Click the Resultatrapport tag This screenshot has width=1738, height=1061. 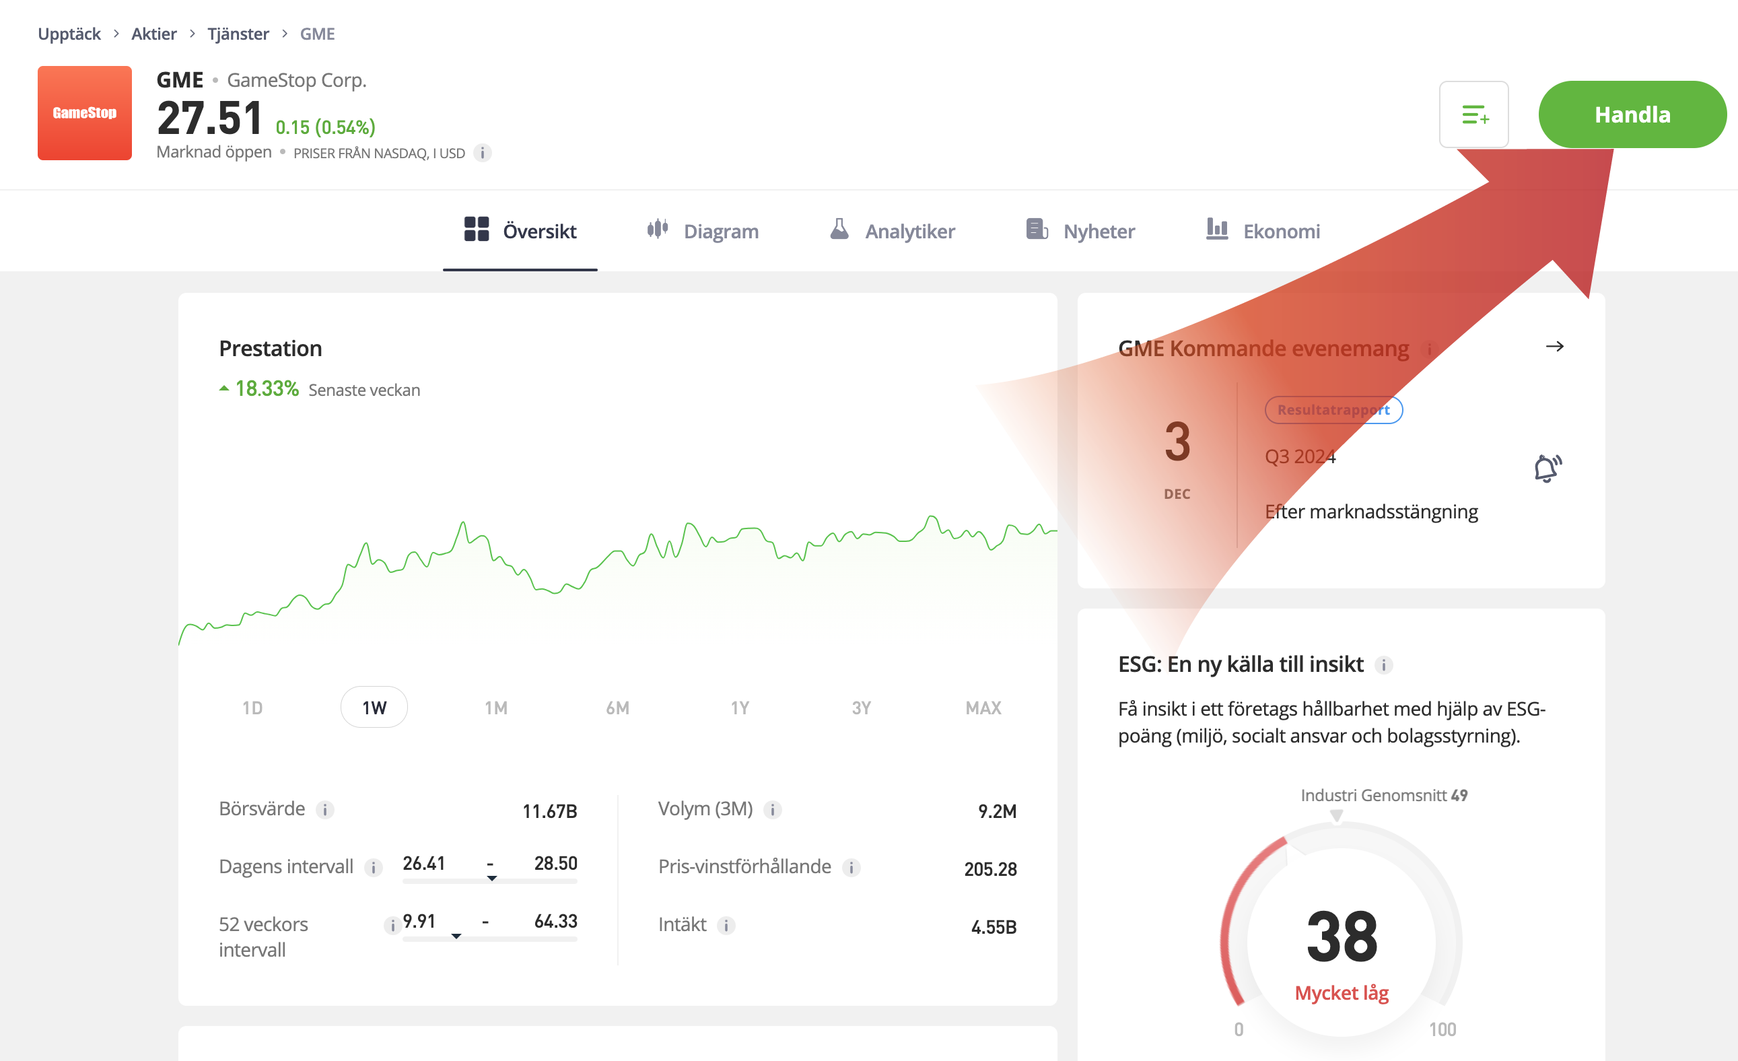[1333, 410]
